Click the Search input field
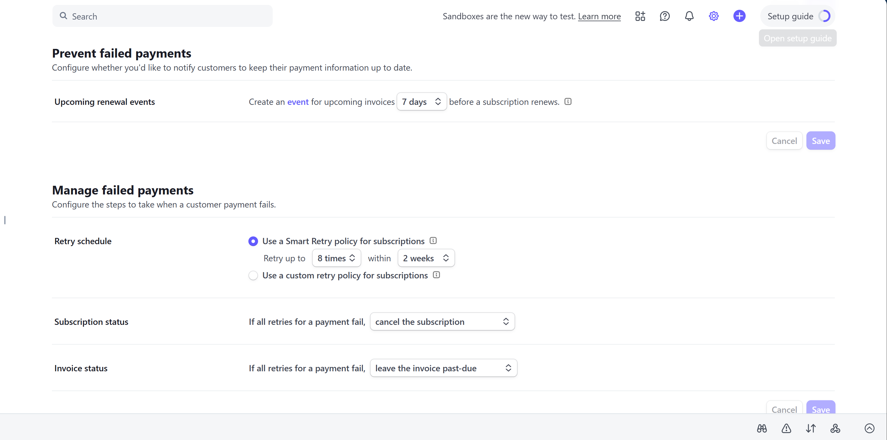Viewport: 887px width, 440px height. click(163, 16)
